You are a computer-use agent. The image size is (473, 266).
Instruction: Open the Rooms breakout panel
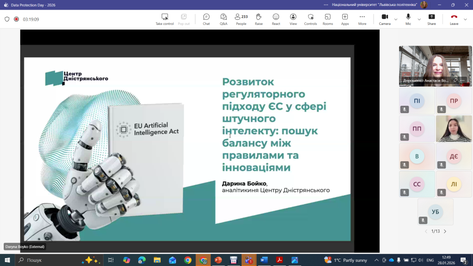327,19
